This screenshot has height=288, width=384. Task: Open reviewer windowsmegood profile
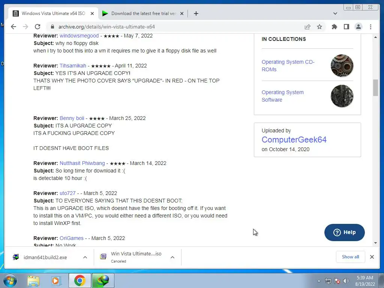click(x=79, y=36)
